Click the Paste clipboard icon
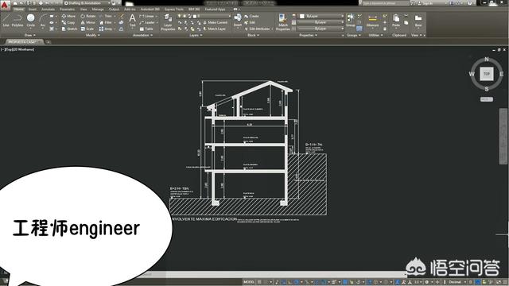This screenshot has height=286, width=509. coord(396,21)
